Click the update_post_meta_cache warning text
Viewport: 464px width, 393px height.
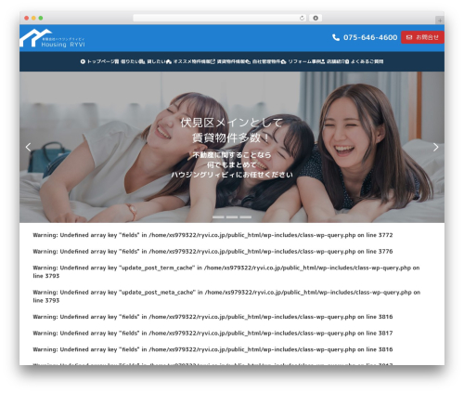click(226, 296)
